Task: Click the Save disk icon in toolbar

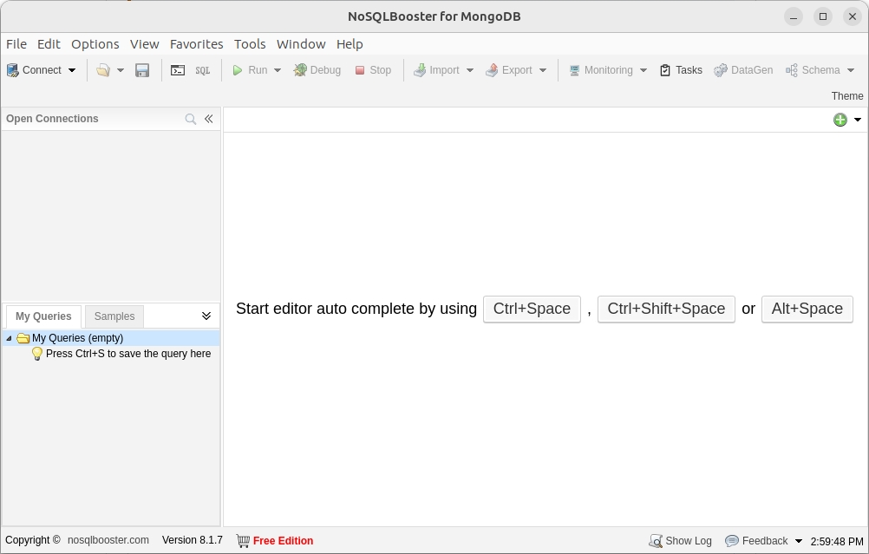Action: pos(143,70)
